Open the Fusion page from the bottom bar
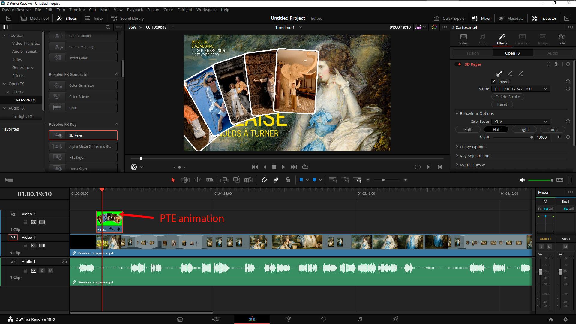 point(288,319)
